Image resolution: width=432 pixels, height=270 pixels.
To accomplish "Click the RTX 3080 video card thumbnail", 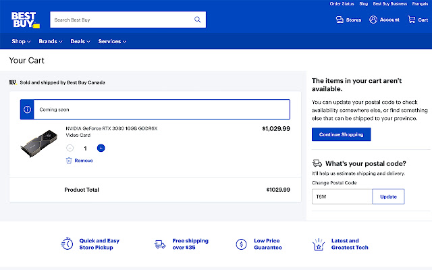I will [x=39, y=143].
